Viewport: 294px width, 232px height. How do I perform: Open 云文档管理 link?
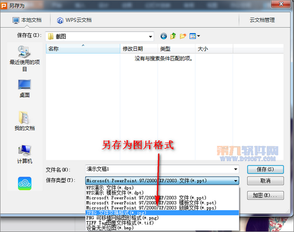[262, 20]
